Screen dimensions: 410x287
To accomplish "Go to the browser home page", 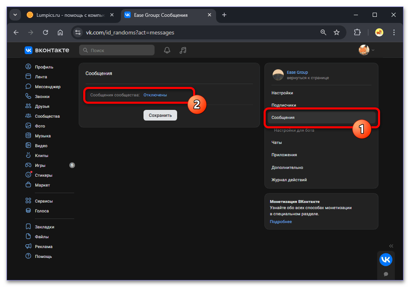I will [60, 32].
